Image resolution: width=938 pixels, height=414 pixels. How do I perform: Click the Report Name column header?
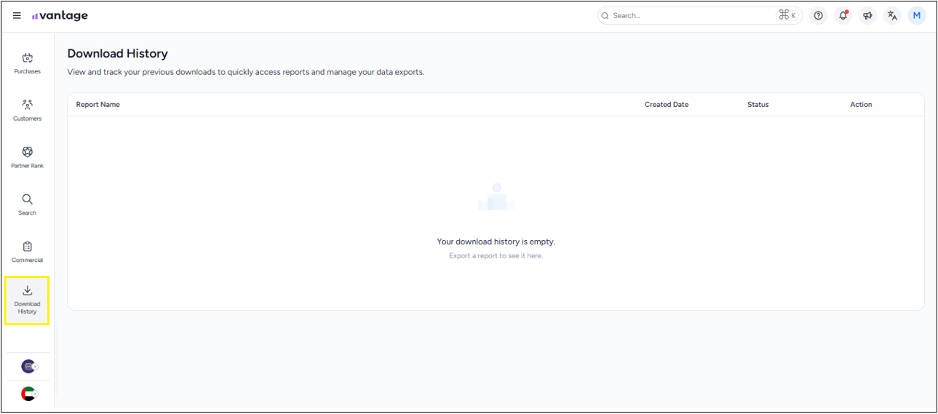point(98,105)
